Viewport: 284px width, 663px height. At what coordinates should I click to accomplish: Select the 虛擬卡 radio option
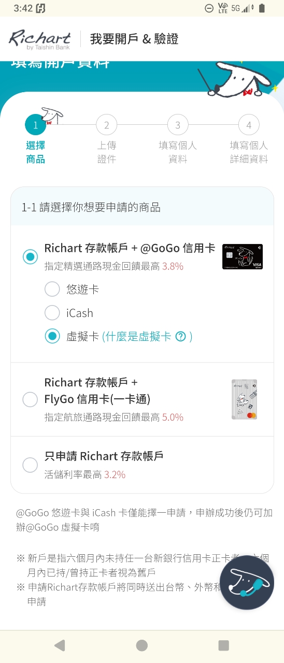[52, 337]
